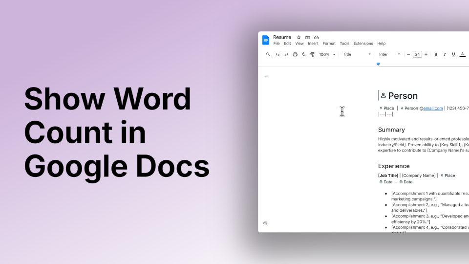
Task: Activate the paint format tool
Action: pyautogui.click(x=312, y=54)
